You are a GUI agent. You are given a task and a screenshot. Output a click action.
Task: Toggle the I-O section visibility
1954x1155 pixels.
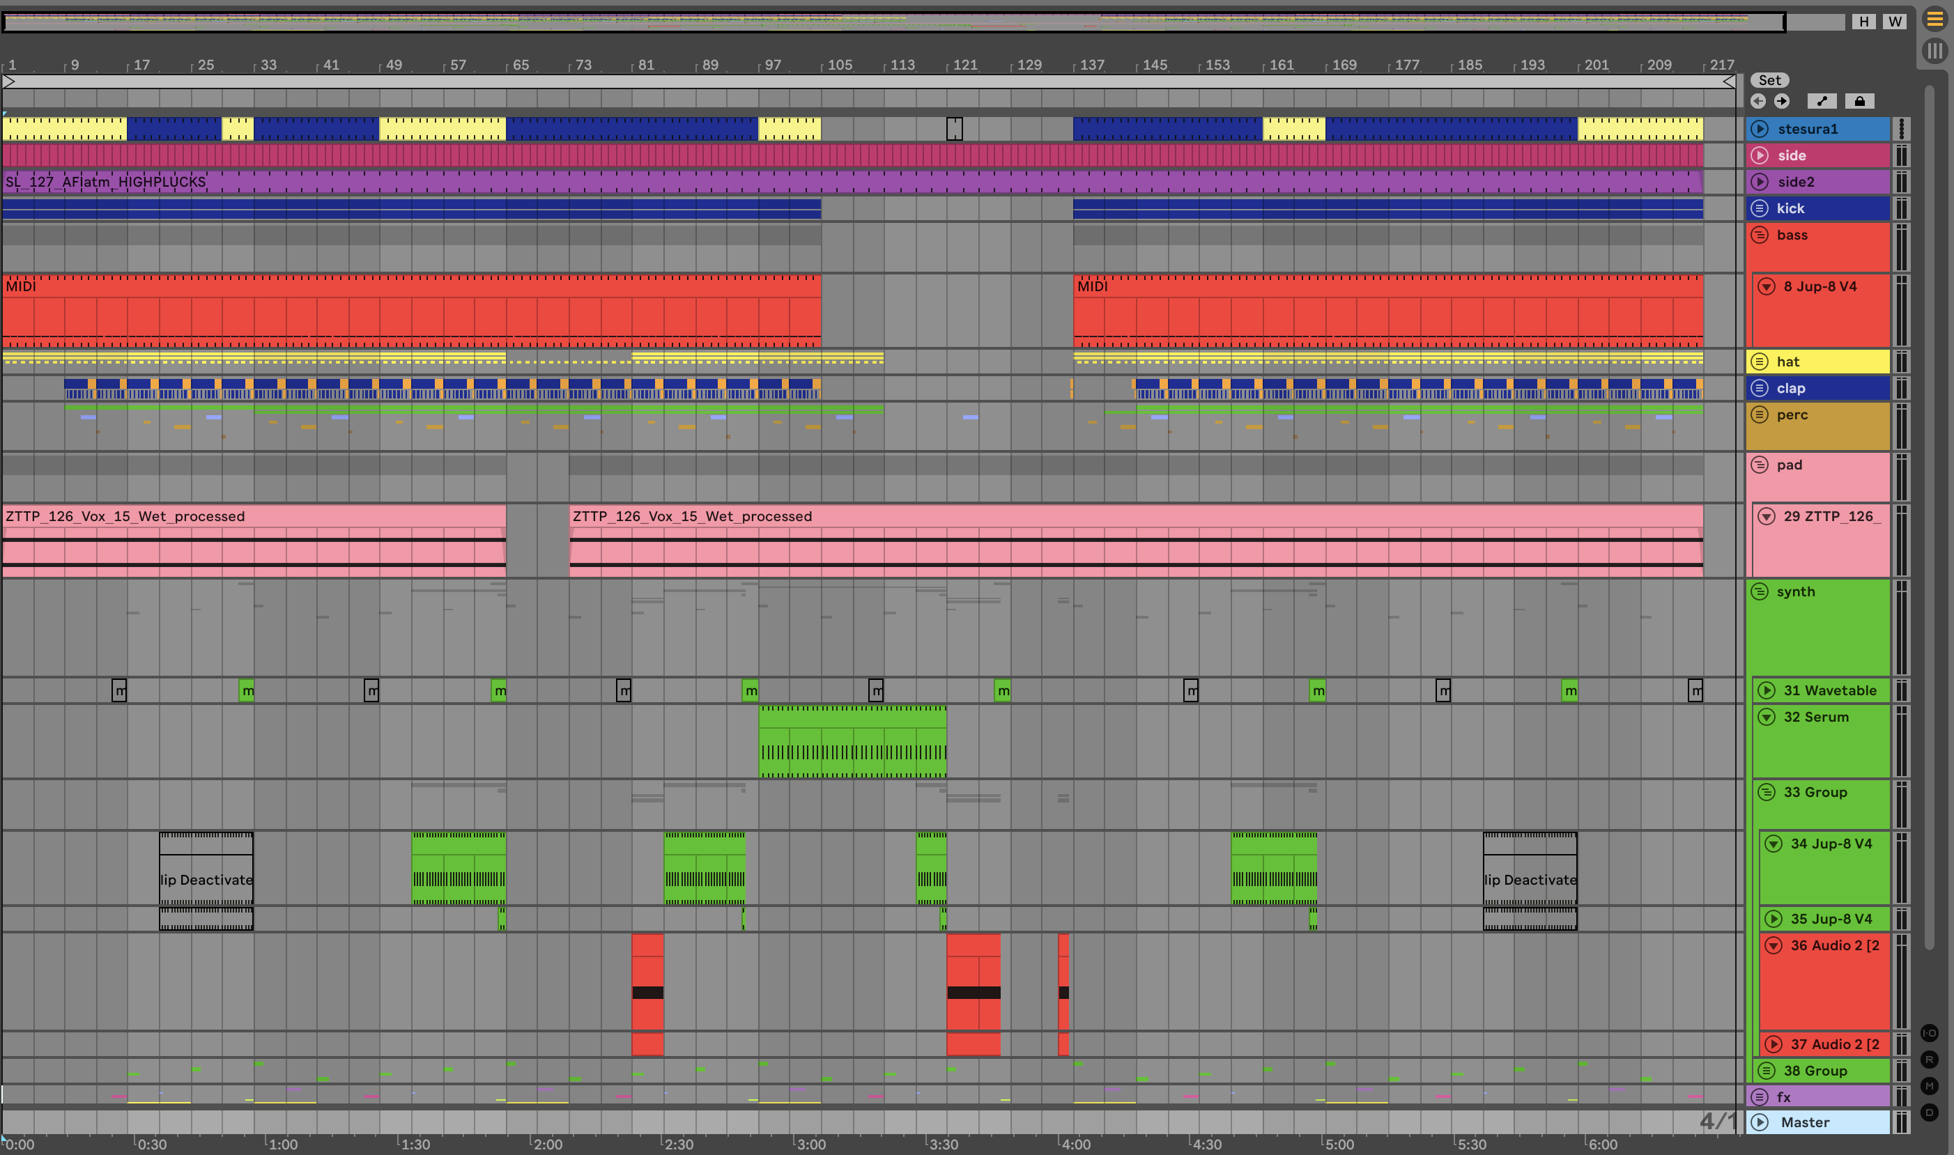[1929, 1033]
